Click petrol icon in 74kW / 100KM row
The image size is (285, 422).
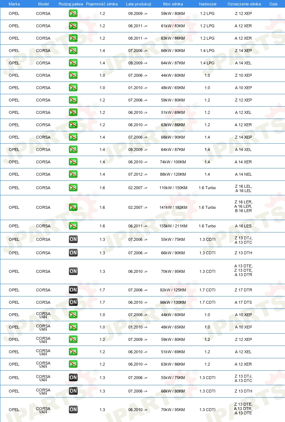(x=73, y=162)
